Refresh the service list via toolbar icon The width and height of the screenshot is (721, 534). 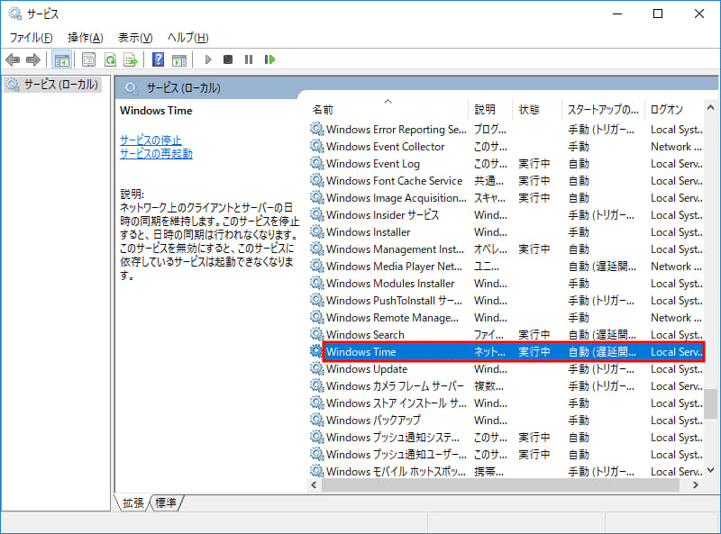pos(109,59)
